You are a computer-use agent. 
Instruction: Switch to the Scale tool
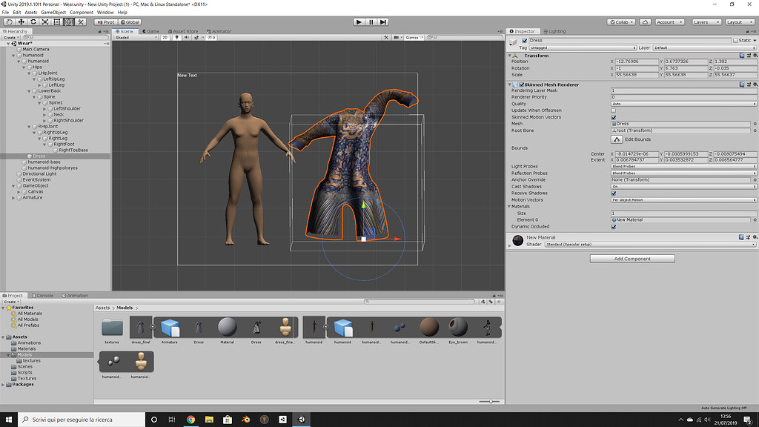click(x=45, y=21)
